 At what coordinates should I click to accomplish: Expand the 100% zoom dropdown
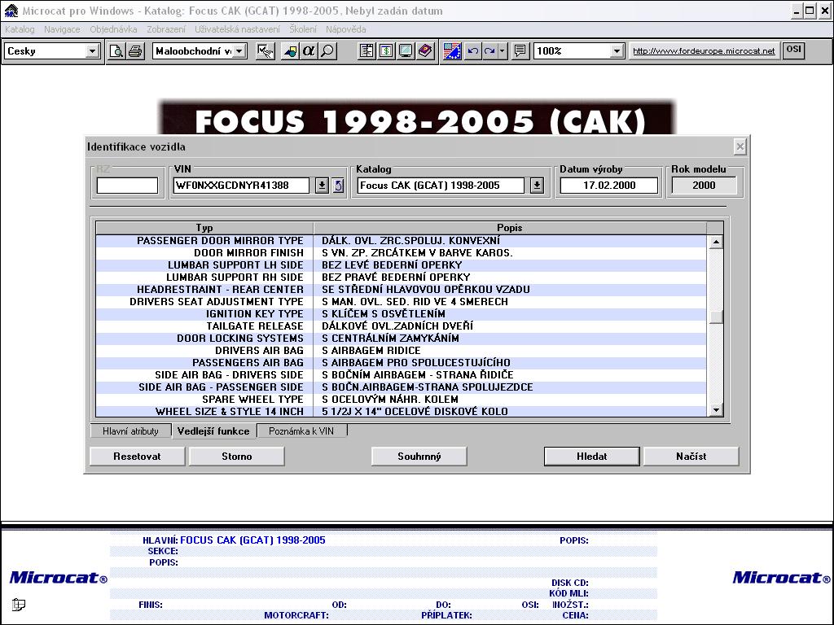(617, 51)
